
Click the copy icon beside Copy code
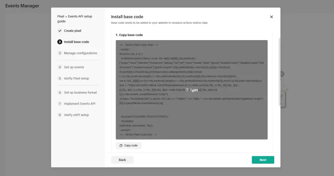pyautogui.click(x=121, y=146)
